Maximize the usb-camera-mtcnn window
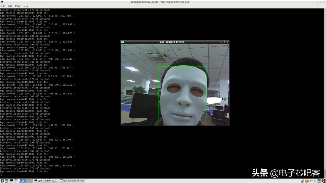Image resolution: width=326 pixels, height=183 pixels. tap(224, 42)
